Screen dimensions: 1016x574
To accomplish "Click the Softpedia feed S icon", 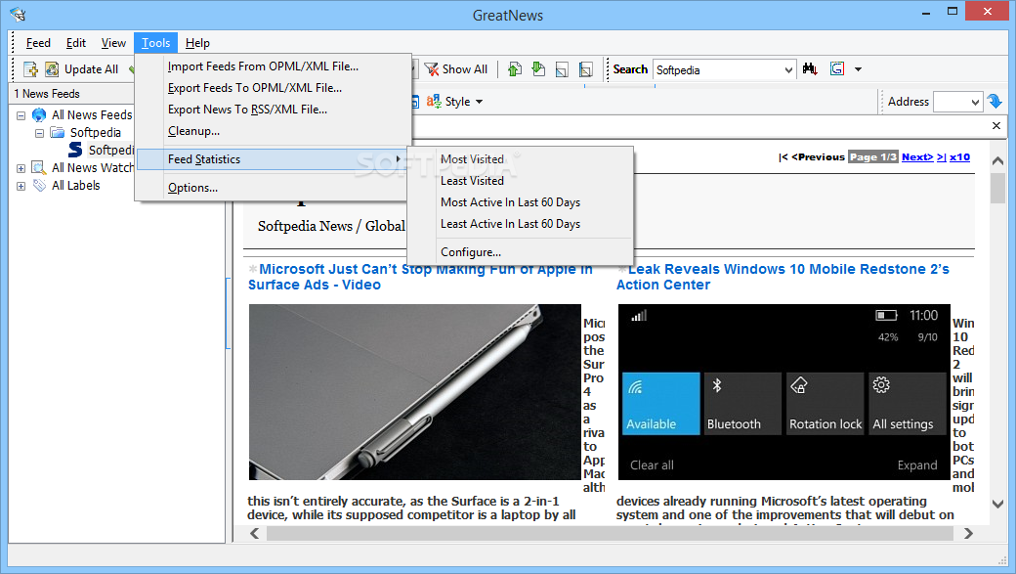I will tap(75, 150).
